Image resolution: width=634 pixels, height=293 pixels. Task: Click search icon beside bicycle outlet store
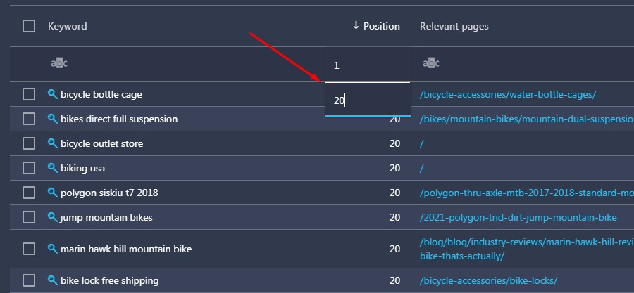pyautogui.click(x=53, y=143)
